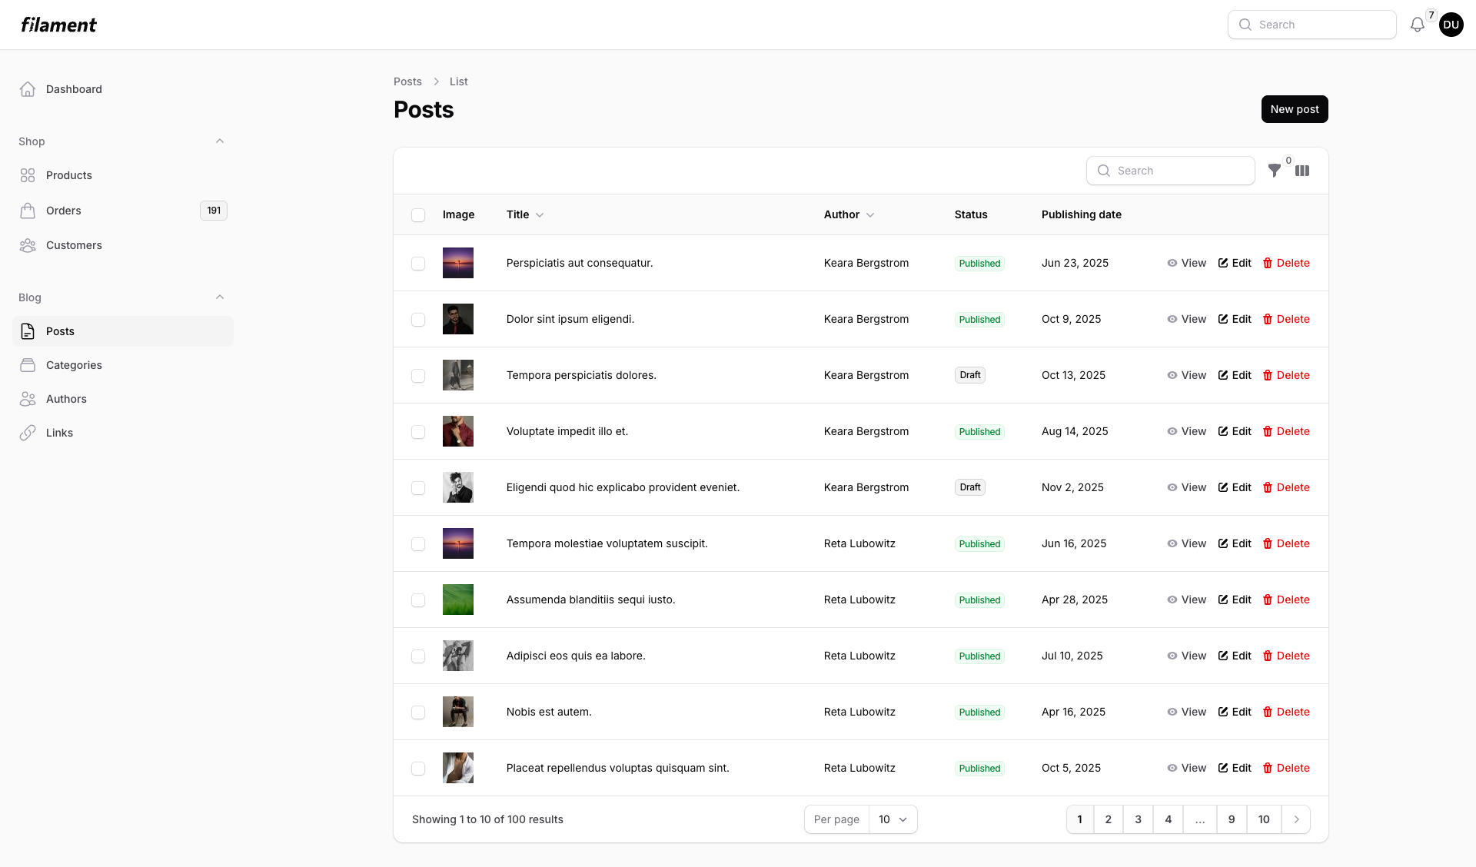
Task: Open Categories in the sidebar
Action: point(74,365)
